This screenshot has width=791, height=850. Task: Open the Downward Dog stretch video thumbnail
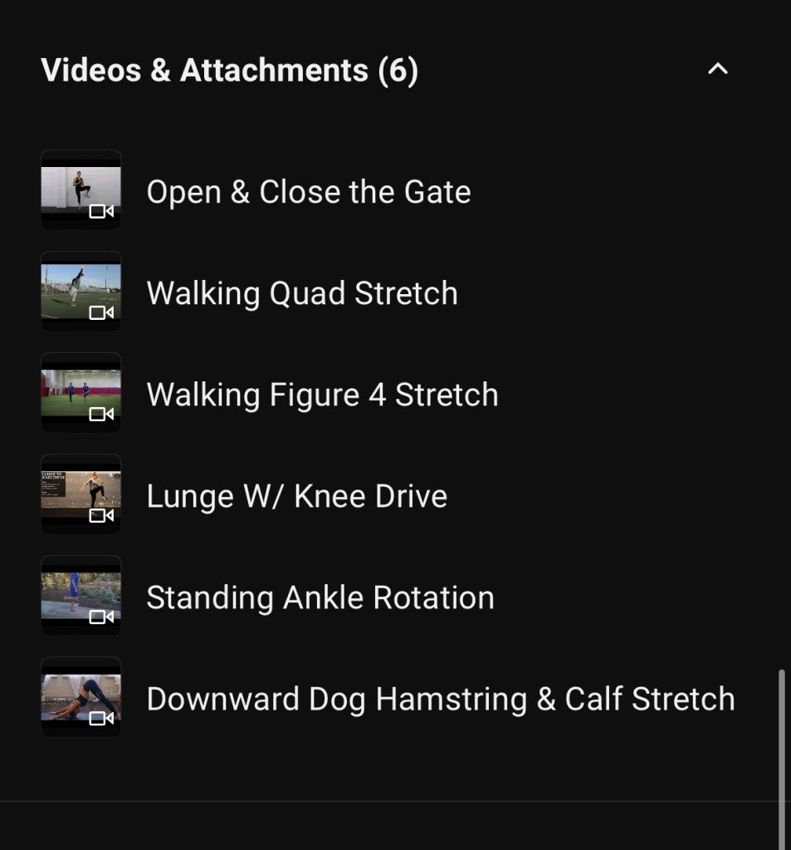pyautogui.click(x=81, y=696)
